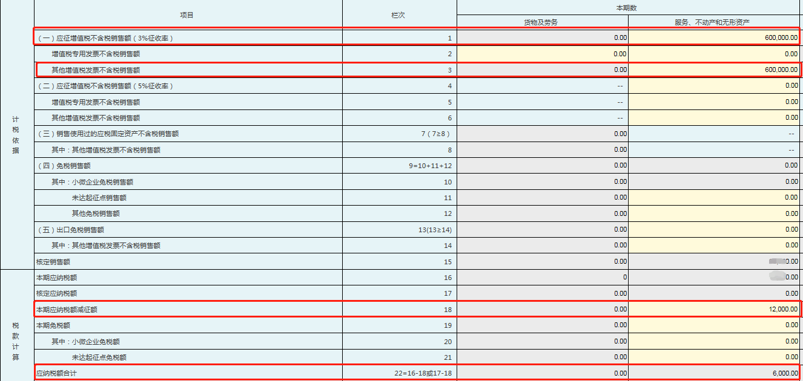
Task: Click row 7 销售使用过的应税固定资产 goods cell
Action: (543, 134)
